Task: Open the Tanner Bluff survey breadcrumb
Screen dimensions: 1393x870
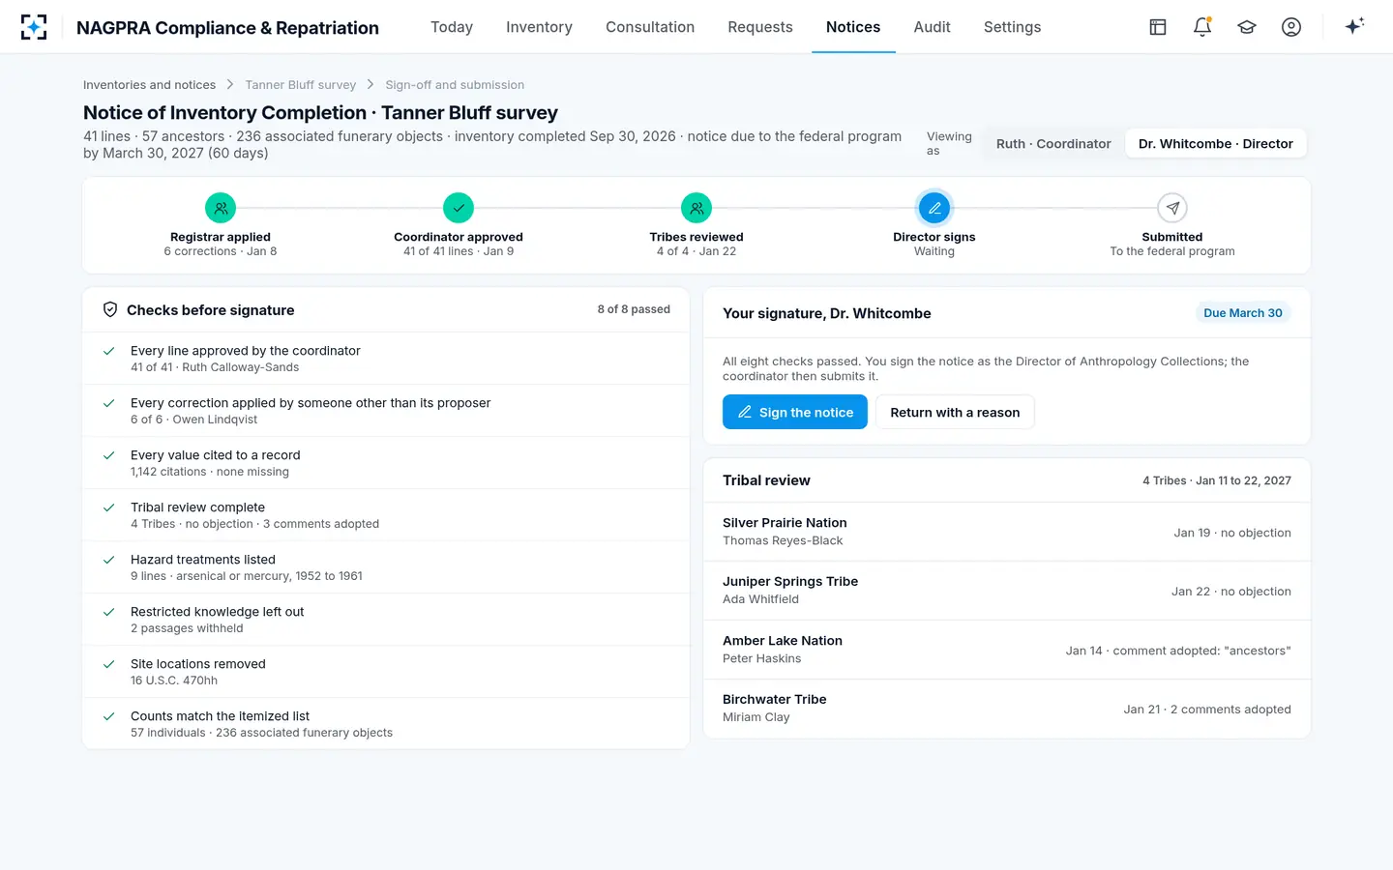Action: click(301, 85)
